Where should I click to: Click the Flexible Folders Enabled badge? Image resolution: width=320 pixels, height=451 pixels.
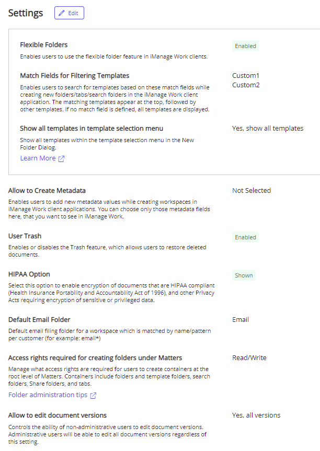coord(245,46)
